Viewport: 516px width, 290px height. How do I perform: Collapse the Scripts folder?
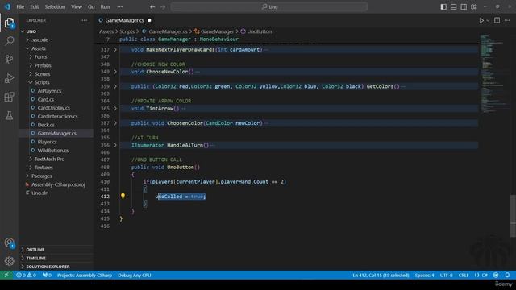point(56,82)
